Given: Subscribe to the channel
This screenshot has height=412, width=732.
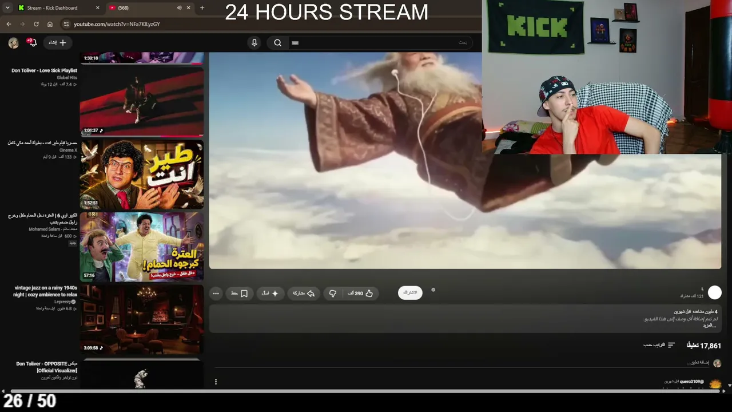Looking at the screenshot, I should 410,293.
